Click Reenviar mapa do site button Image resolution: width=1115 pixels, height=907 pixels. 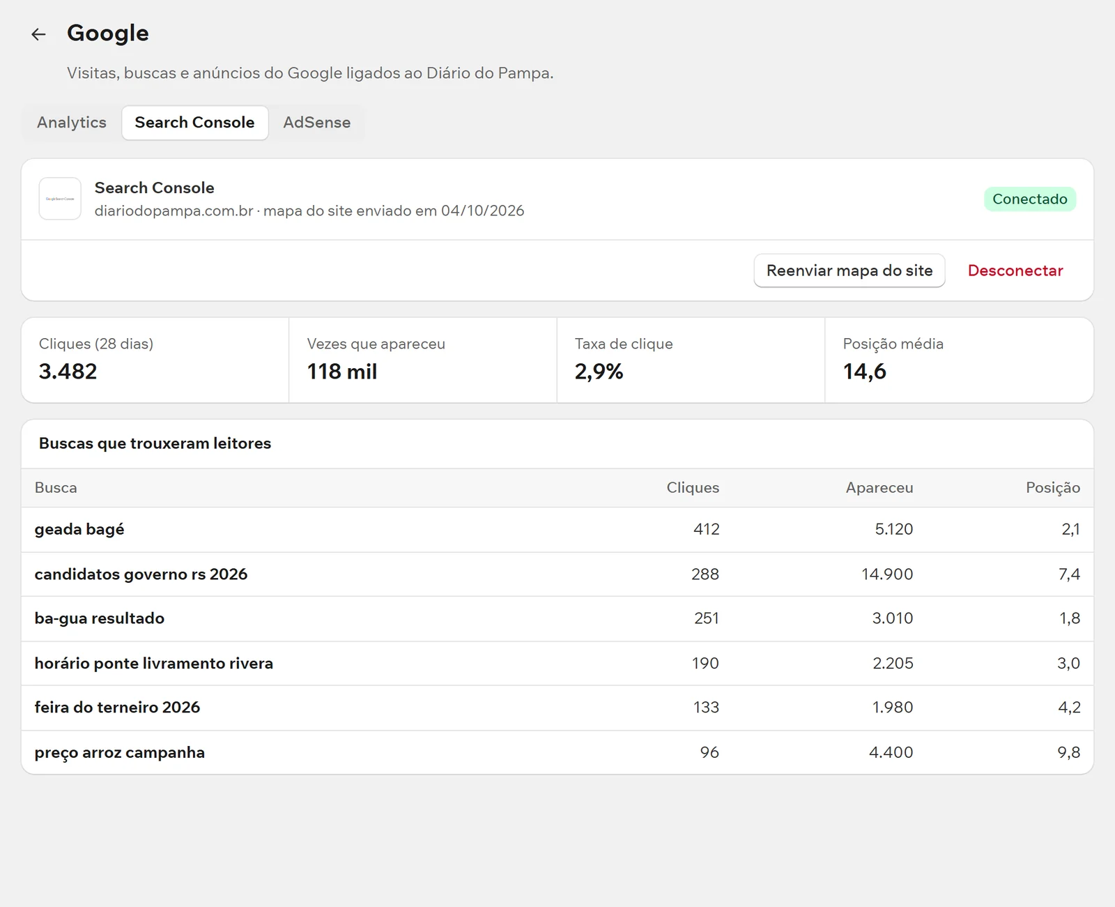coord(849,270)
